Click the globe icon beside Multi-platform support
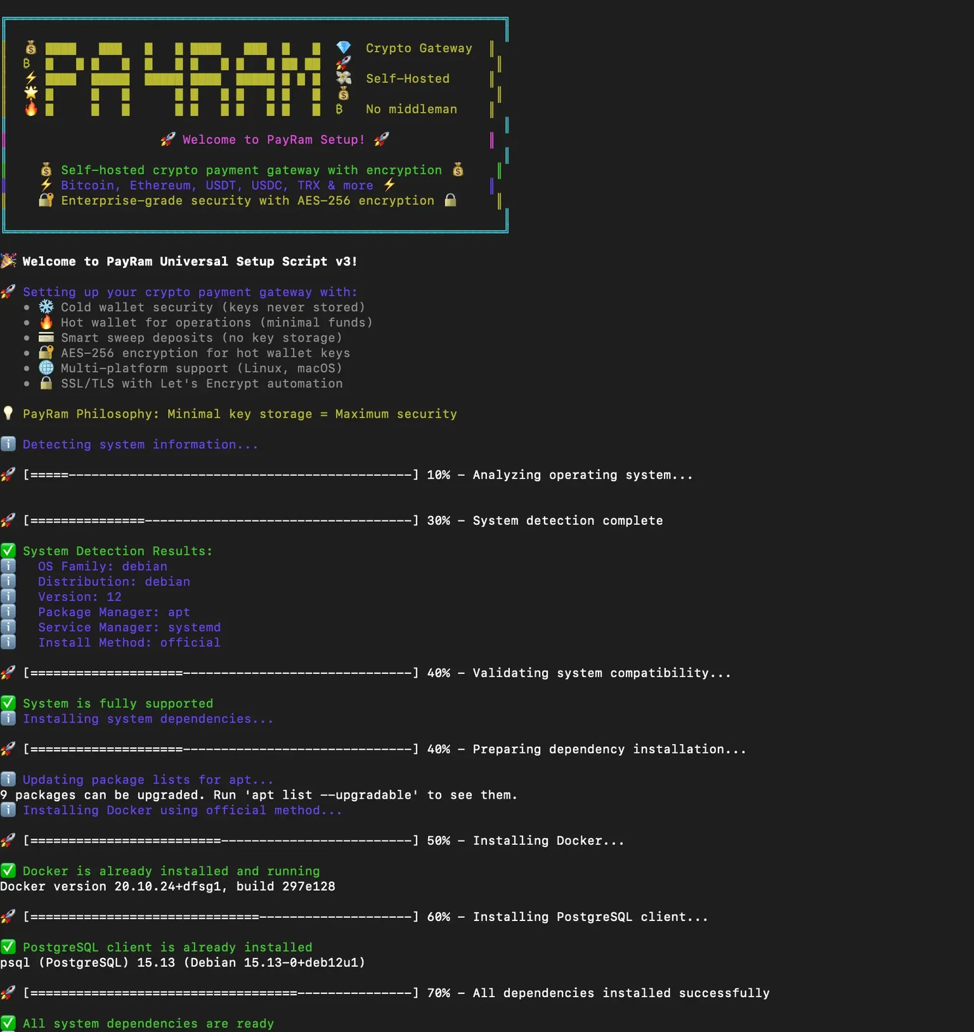Image resolution: width=974 pixels, height=1032 pixels. 46,368
